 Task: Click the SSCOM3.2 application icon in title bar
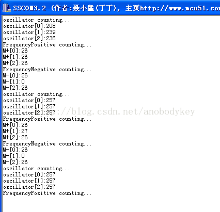[7, 8]
